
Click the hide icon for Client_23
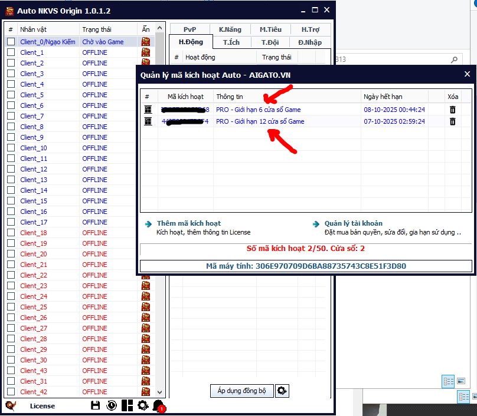click(146, 286)
